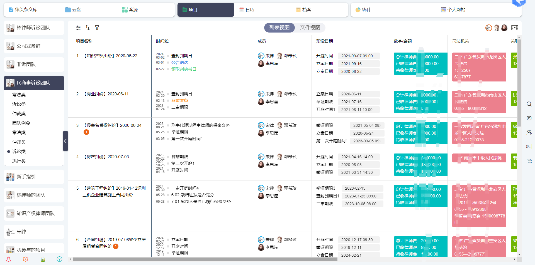The image size is (535, 265).
Task: Collapse the 民商事诉讼团队 group
Action: (x=34, y=83)
